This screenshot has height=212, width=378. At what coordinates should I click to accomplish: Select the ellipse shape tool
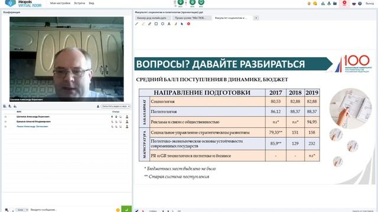tap(163, 24)
